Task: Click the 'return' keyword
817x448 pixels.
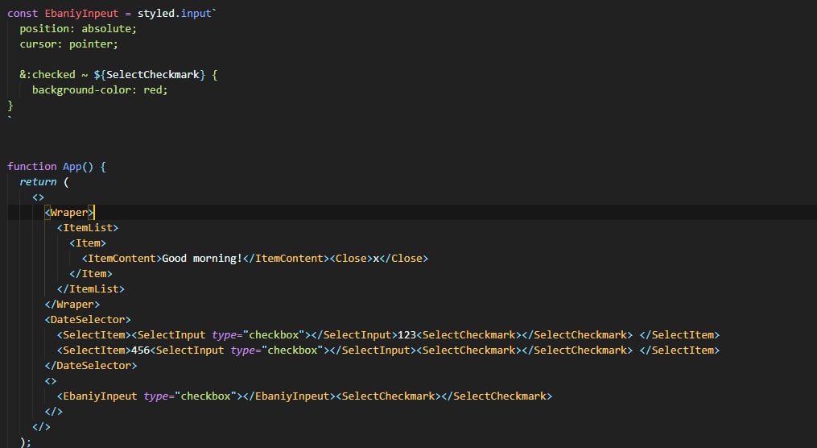Action: pyautogui.click(x=38, y=182)
